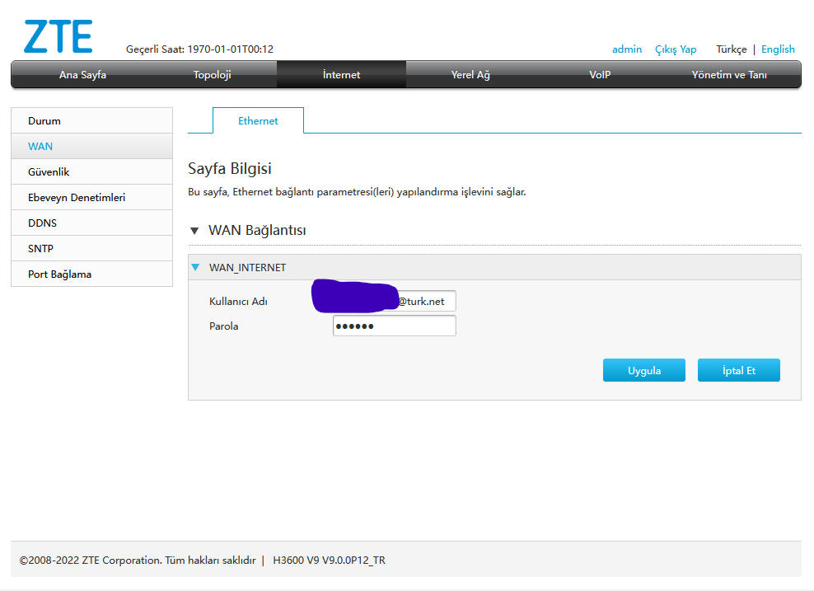814x591 pixels.
Task: Switch to the Ethernet tab
Action: pos(258,120)
